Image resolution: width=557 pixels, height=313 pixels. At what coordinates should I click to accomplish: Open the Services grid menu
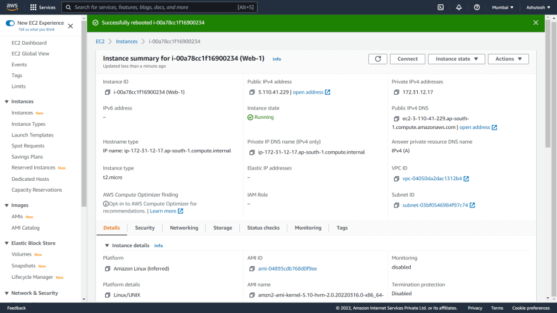[42, 7]
